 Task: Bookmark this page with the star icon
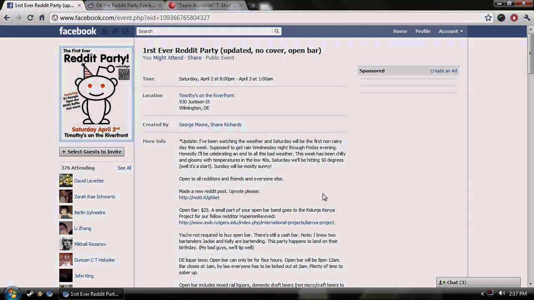click(x=488, y=17)
